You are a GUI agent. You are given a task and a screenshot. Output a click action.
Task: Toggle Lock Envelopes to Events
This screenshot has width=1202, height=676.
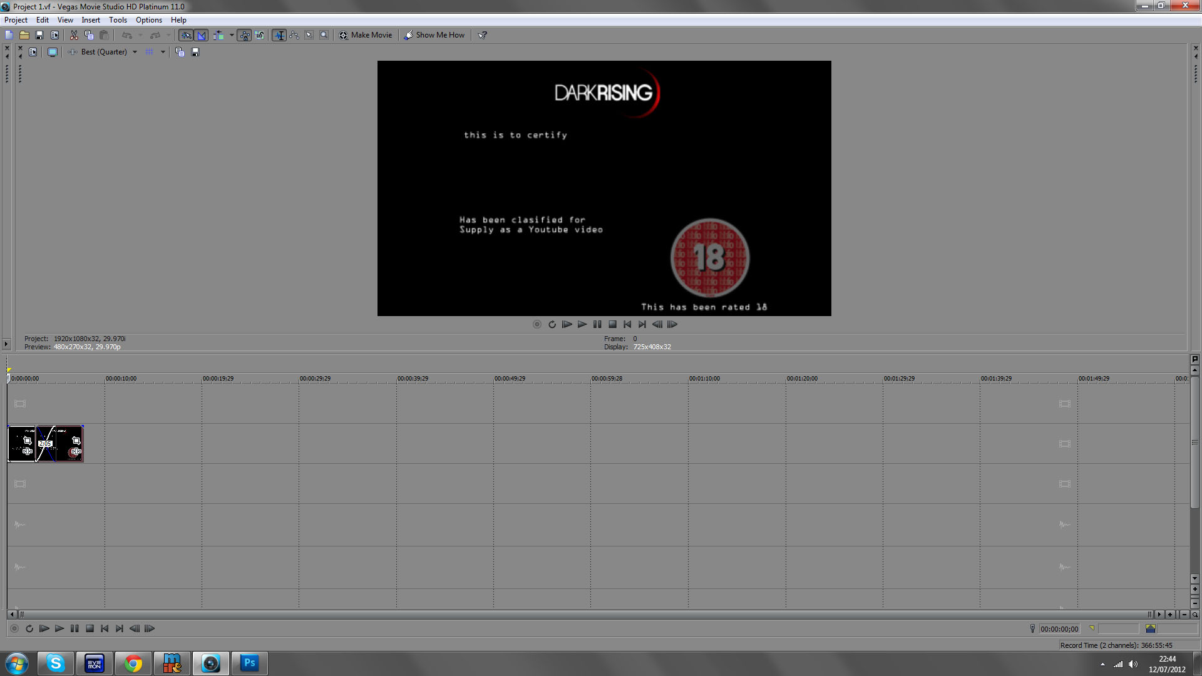click(x=245, y=35)
